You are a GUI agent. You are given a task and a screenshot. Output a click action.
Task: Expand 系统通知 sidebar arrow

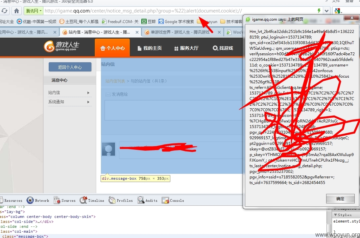click(88, 102)
